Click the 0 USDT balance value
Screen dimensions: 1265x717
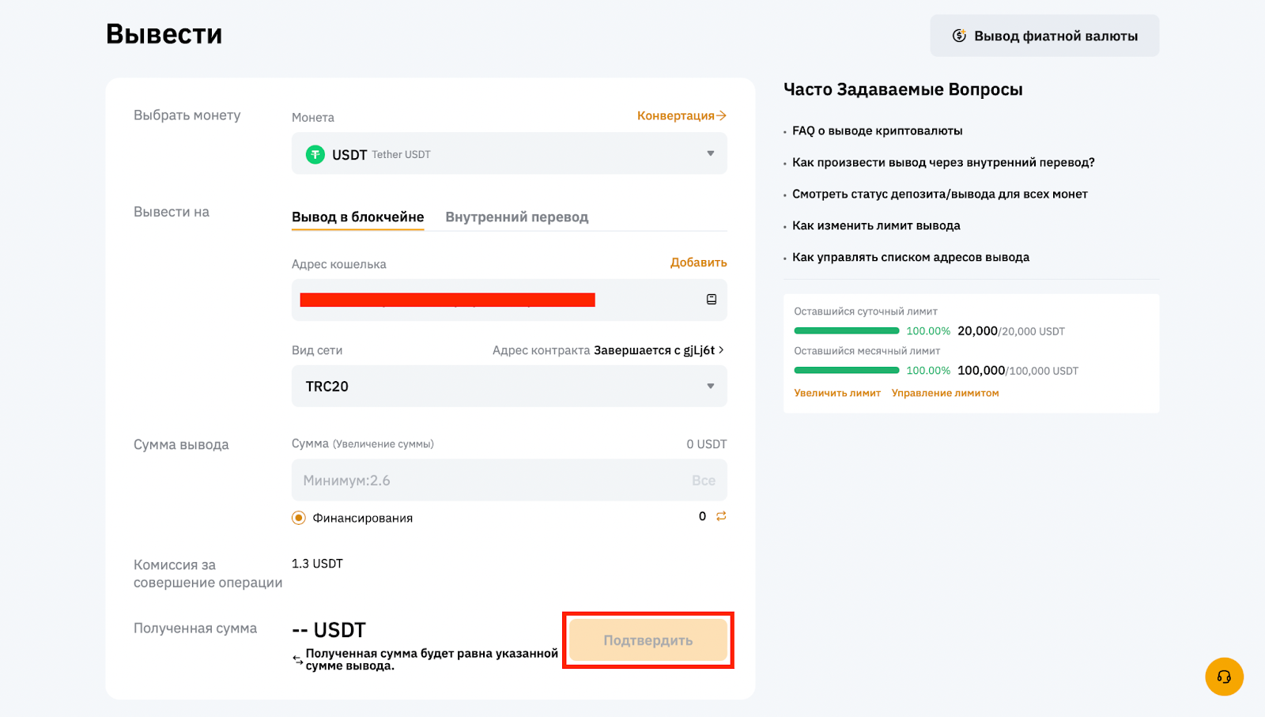707,444
